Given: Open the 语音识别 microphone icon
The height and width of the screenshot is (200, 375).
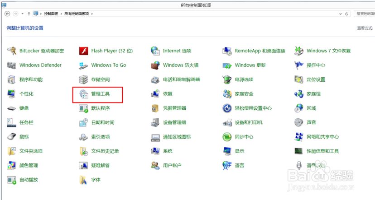Looking at the screenshot, I should coord(299,165).
